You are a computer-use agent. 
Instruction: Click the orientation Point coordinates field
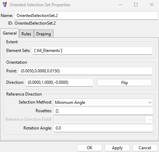[x=85, y=71]
